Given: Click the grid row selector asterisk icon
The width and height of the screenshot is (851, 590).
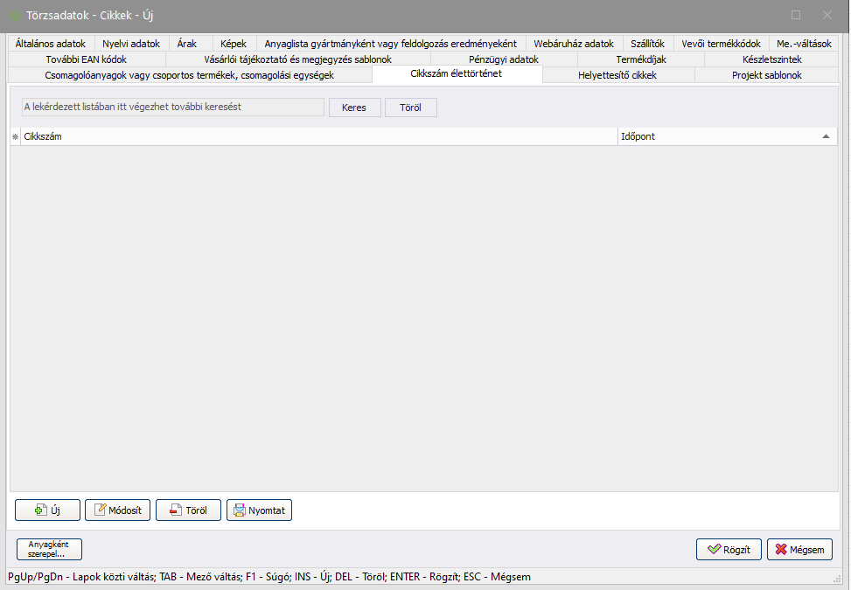Looking at the screenshot, I should pos(15,137).
